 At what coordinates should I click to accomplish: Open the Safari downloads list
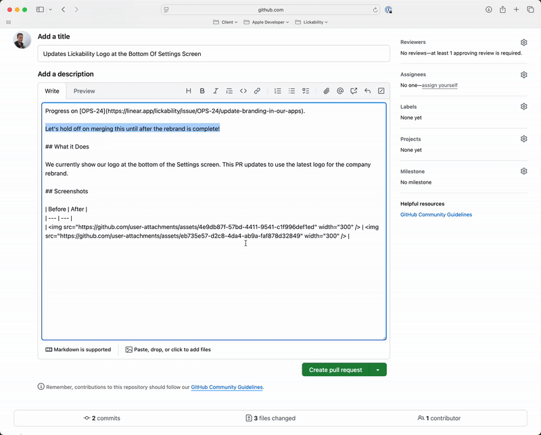[x=488, y=9]
